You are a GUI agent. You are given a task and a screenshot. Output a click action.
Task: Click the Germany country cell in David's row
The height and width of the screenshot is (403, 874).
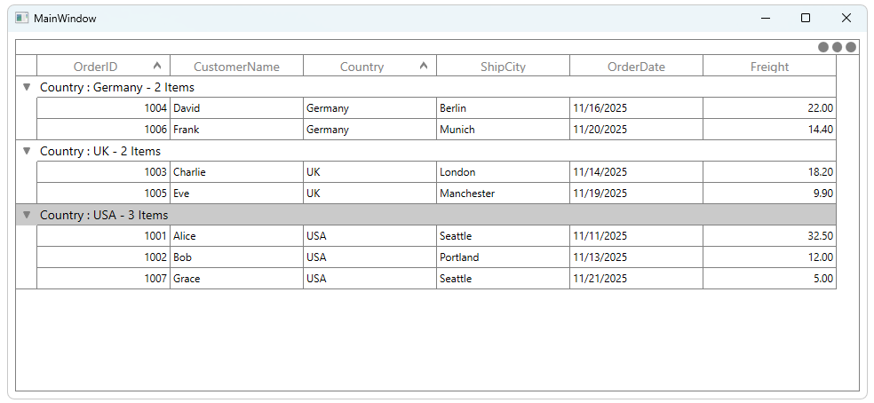pyautogui.click(x=370, y=108)
